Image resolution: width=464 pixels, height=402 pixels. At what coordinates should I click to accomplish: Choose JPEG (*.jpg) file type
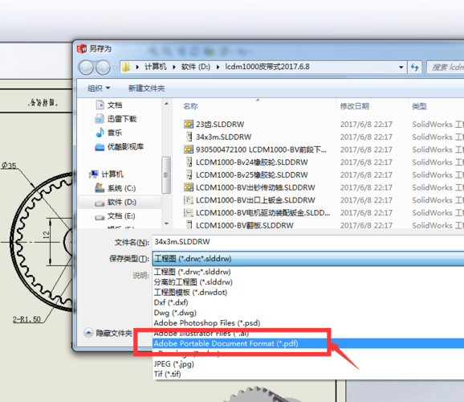pos(308,363)
